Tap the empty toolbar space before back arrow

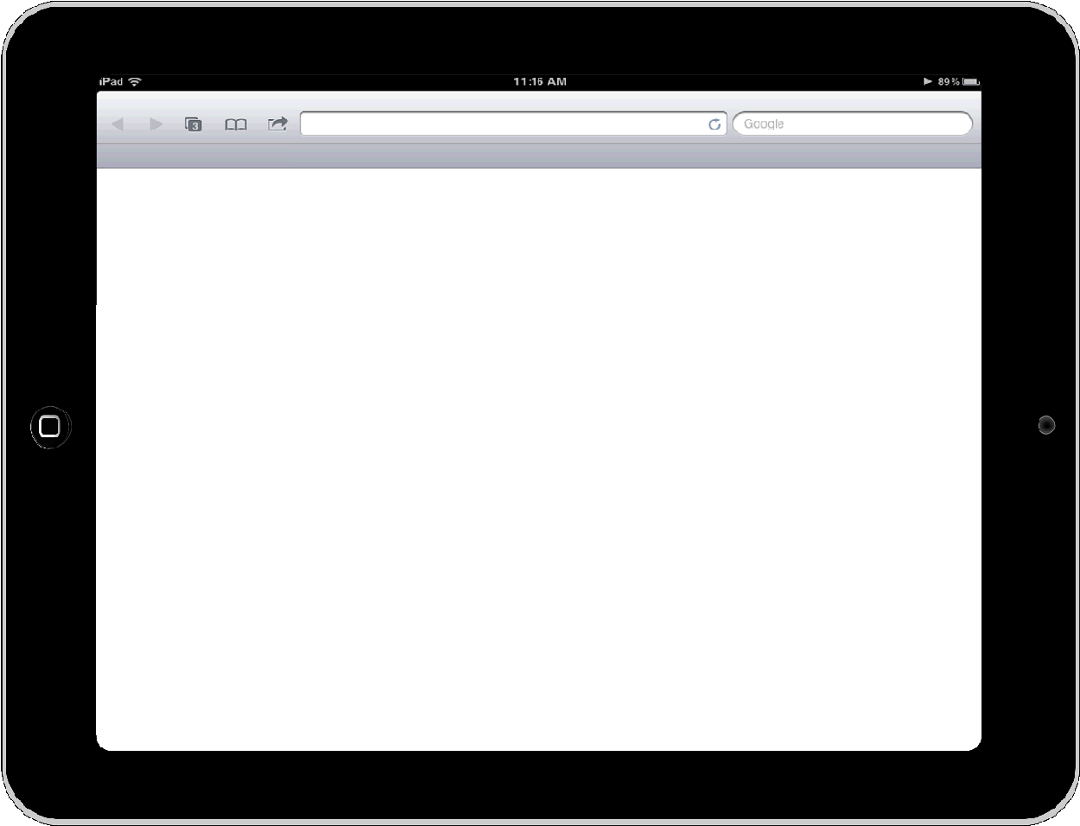tap(103, 124)
